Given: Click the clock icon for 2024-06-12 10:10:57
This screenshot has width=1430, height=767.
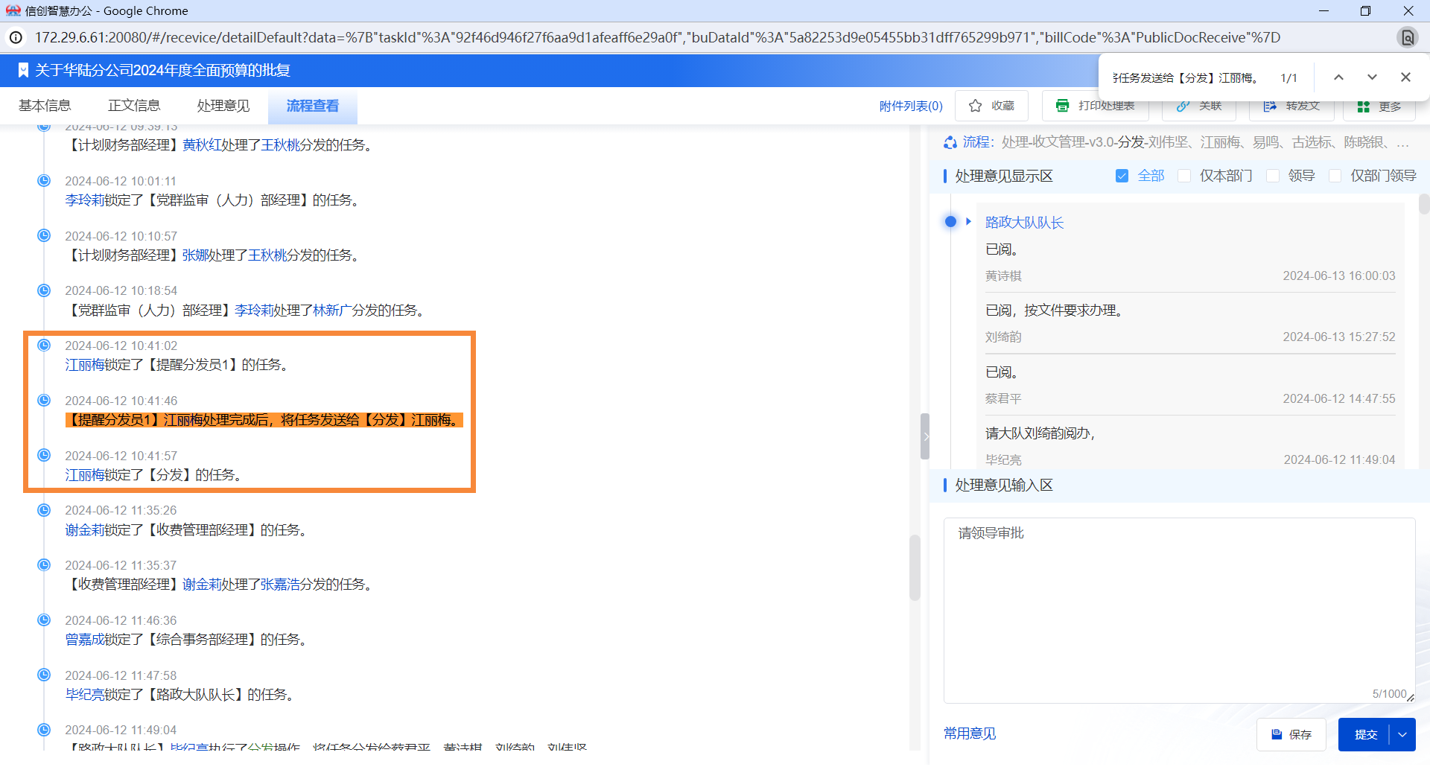Looking at the screenshot, I should pyautogui.click(x=44, y=235).
